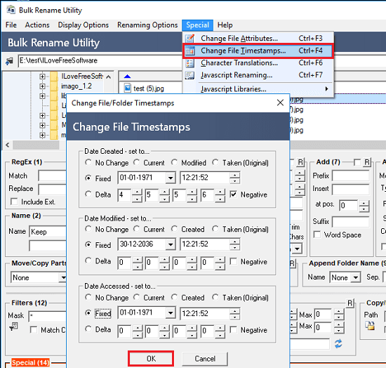The width and height of the screenshot is (386, 368).
Task: Open the File menu
Action: [x=11, y=25]
